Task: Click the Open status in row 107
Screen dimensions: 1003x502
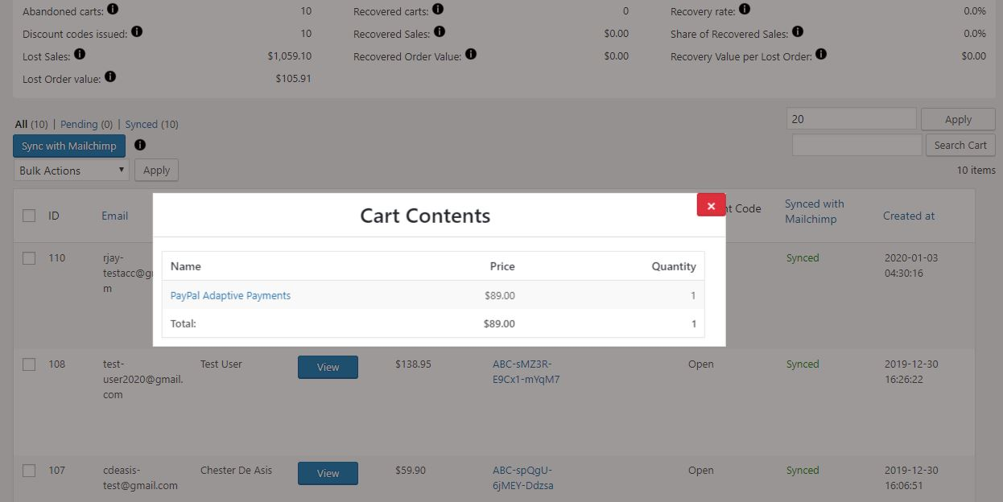Action: (x=701, y=470)
